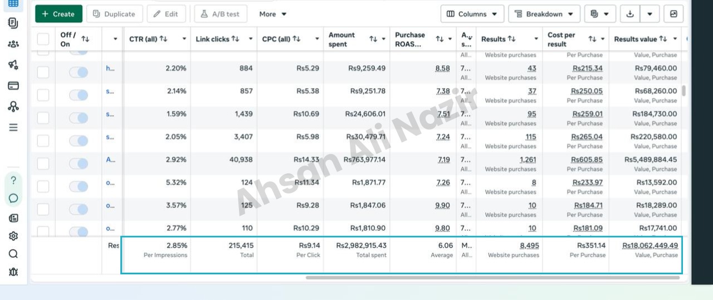Open the Reports stacked-pages dropdown
This screenshot has width=713, height=300.
[600, 14]
